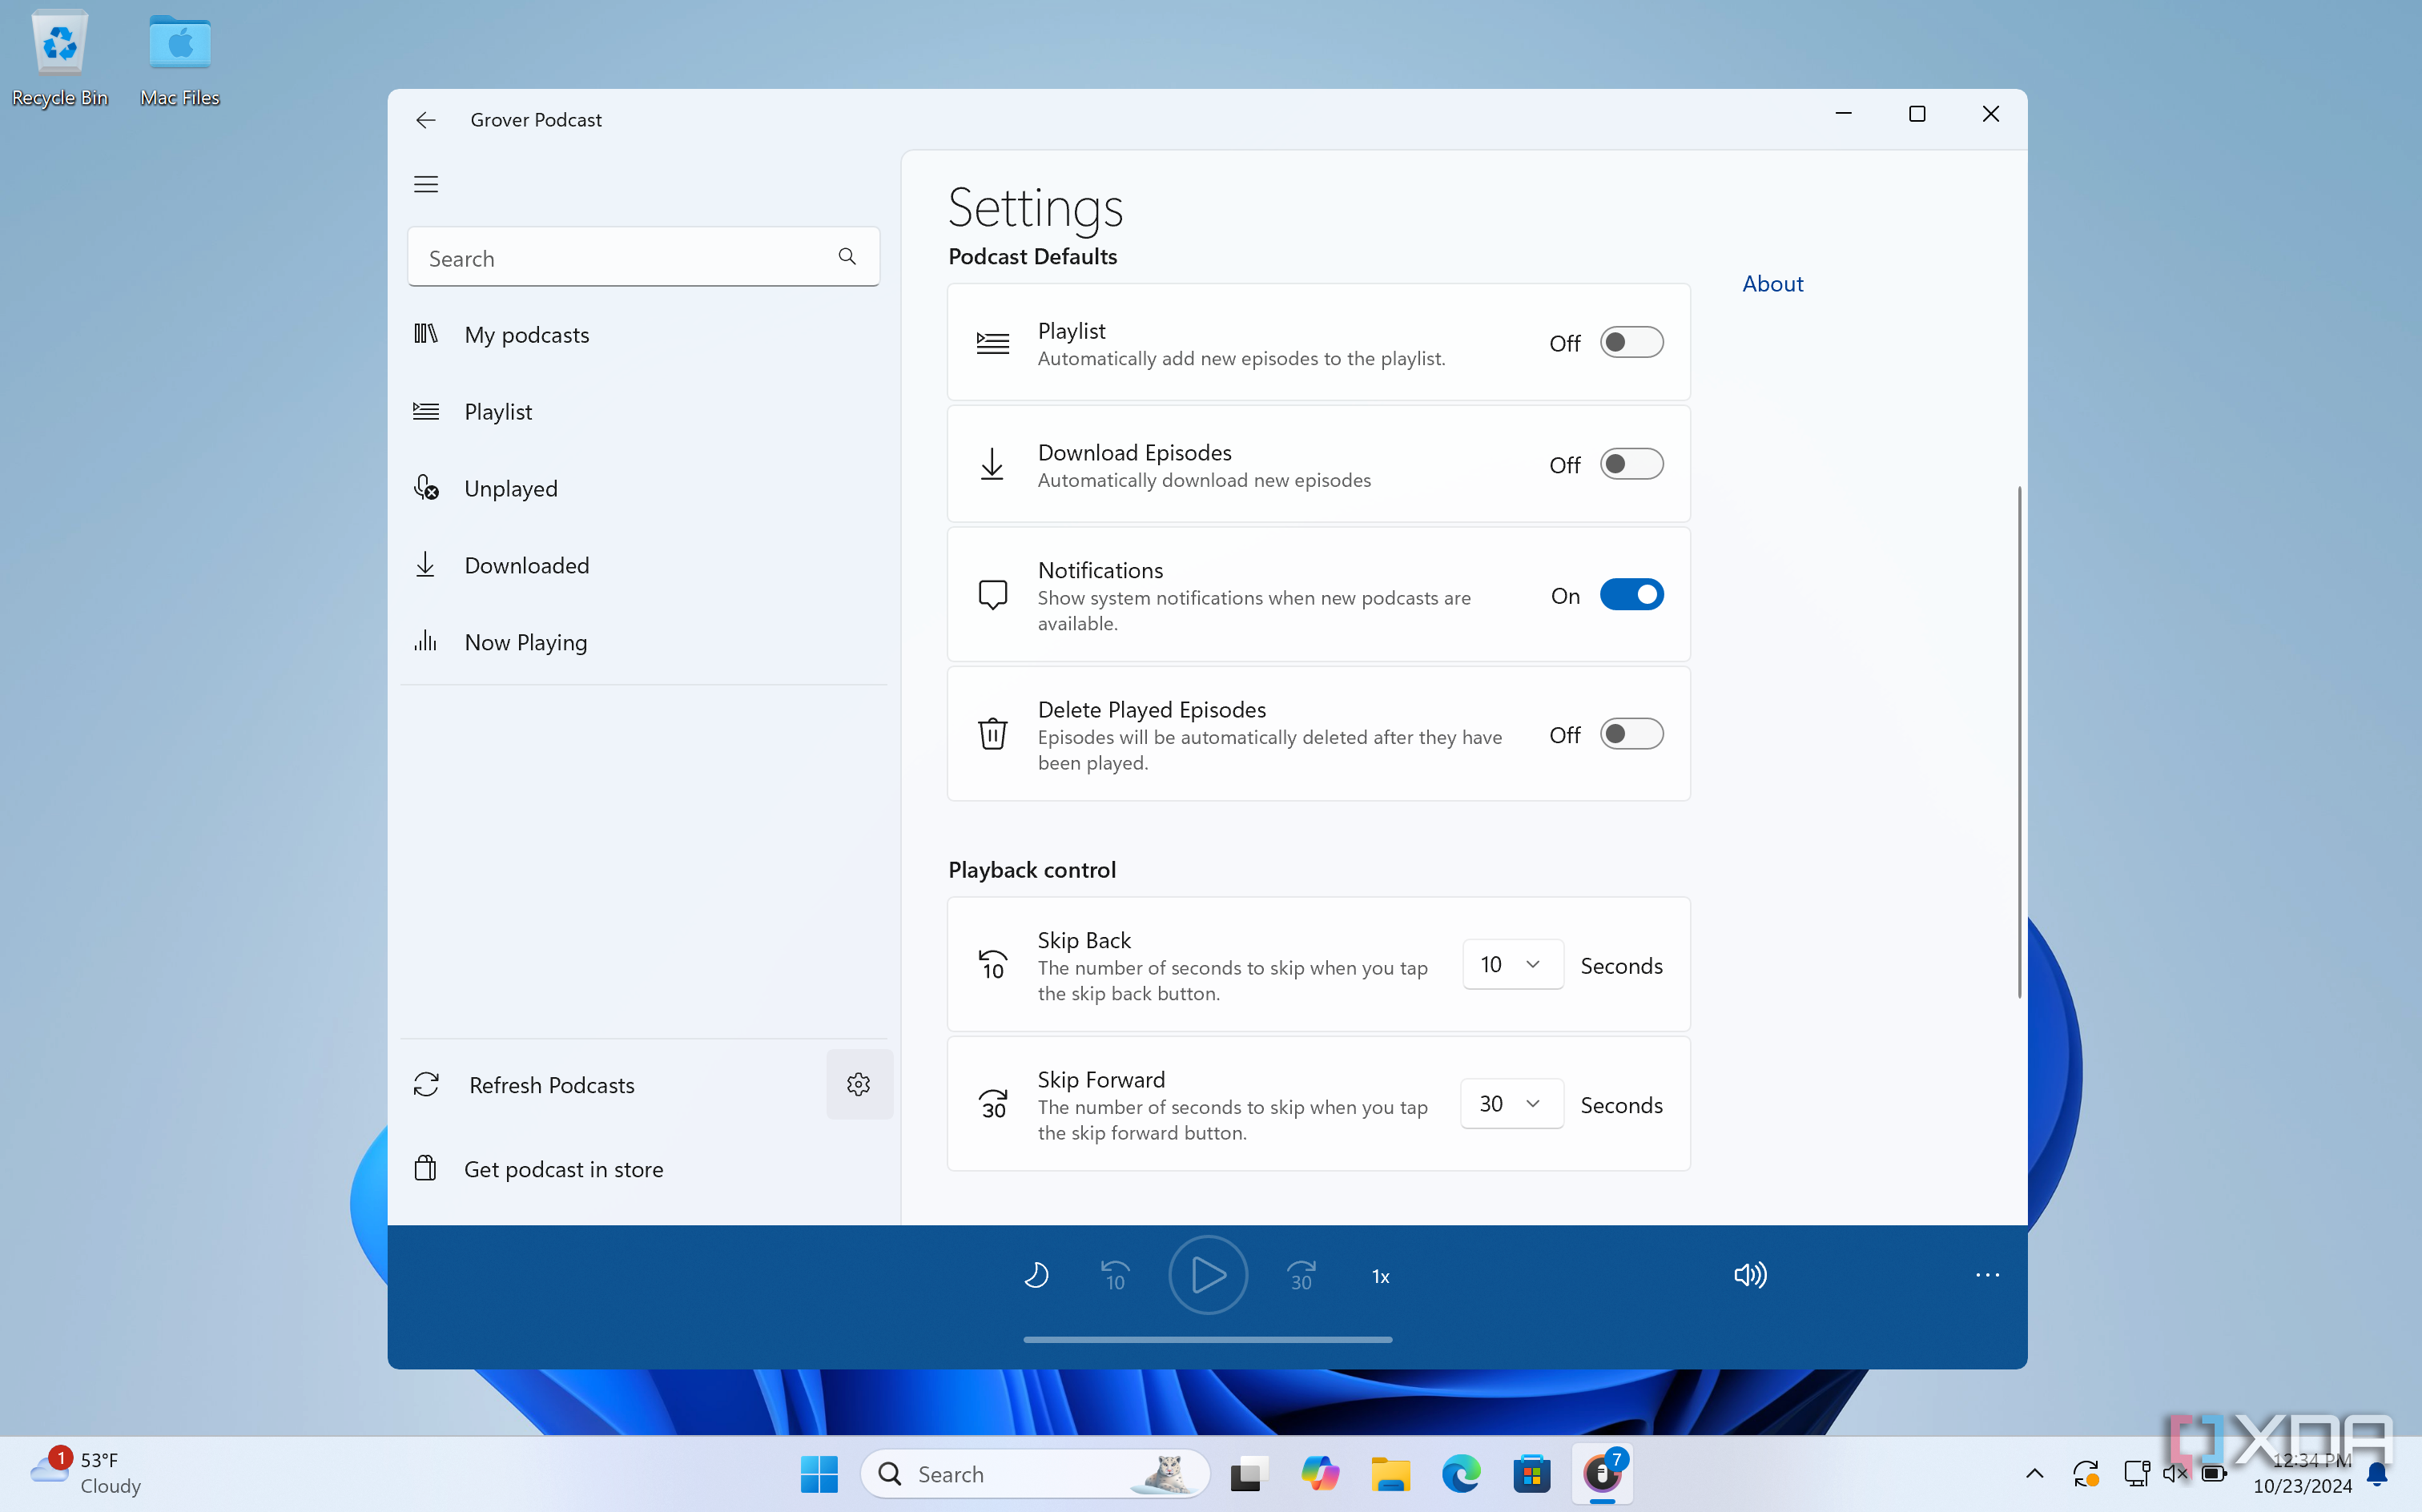Open the notification bell in taskbar

[2377, 1473]
